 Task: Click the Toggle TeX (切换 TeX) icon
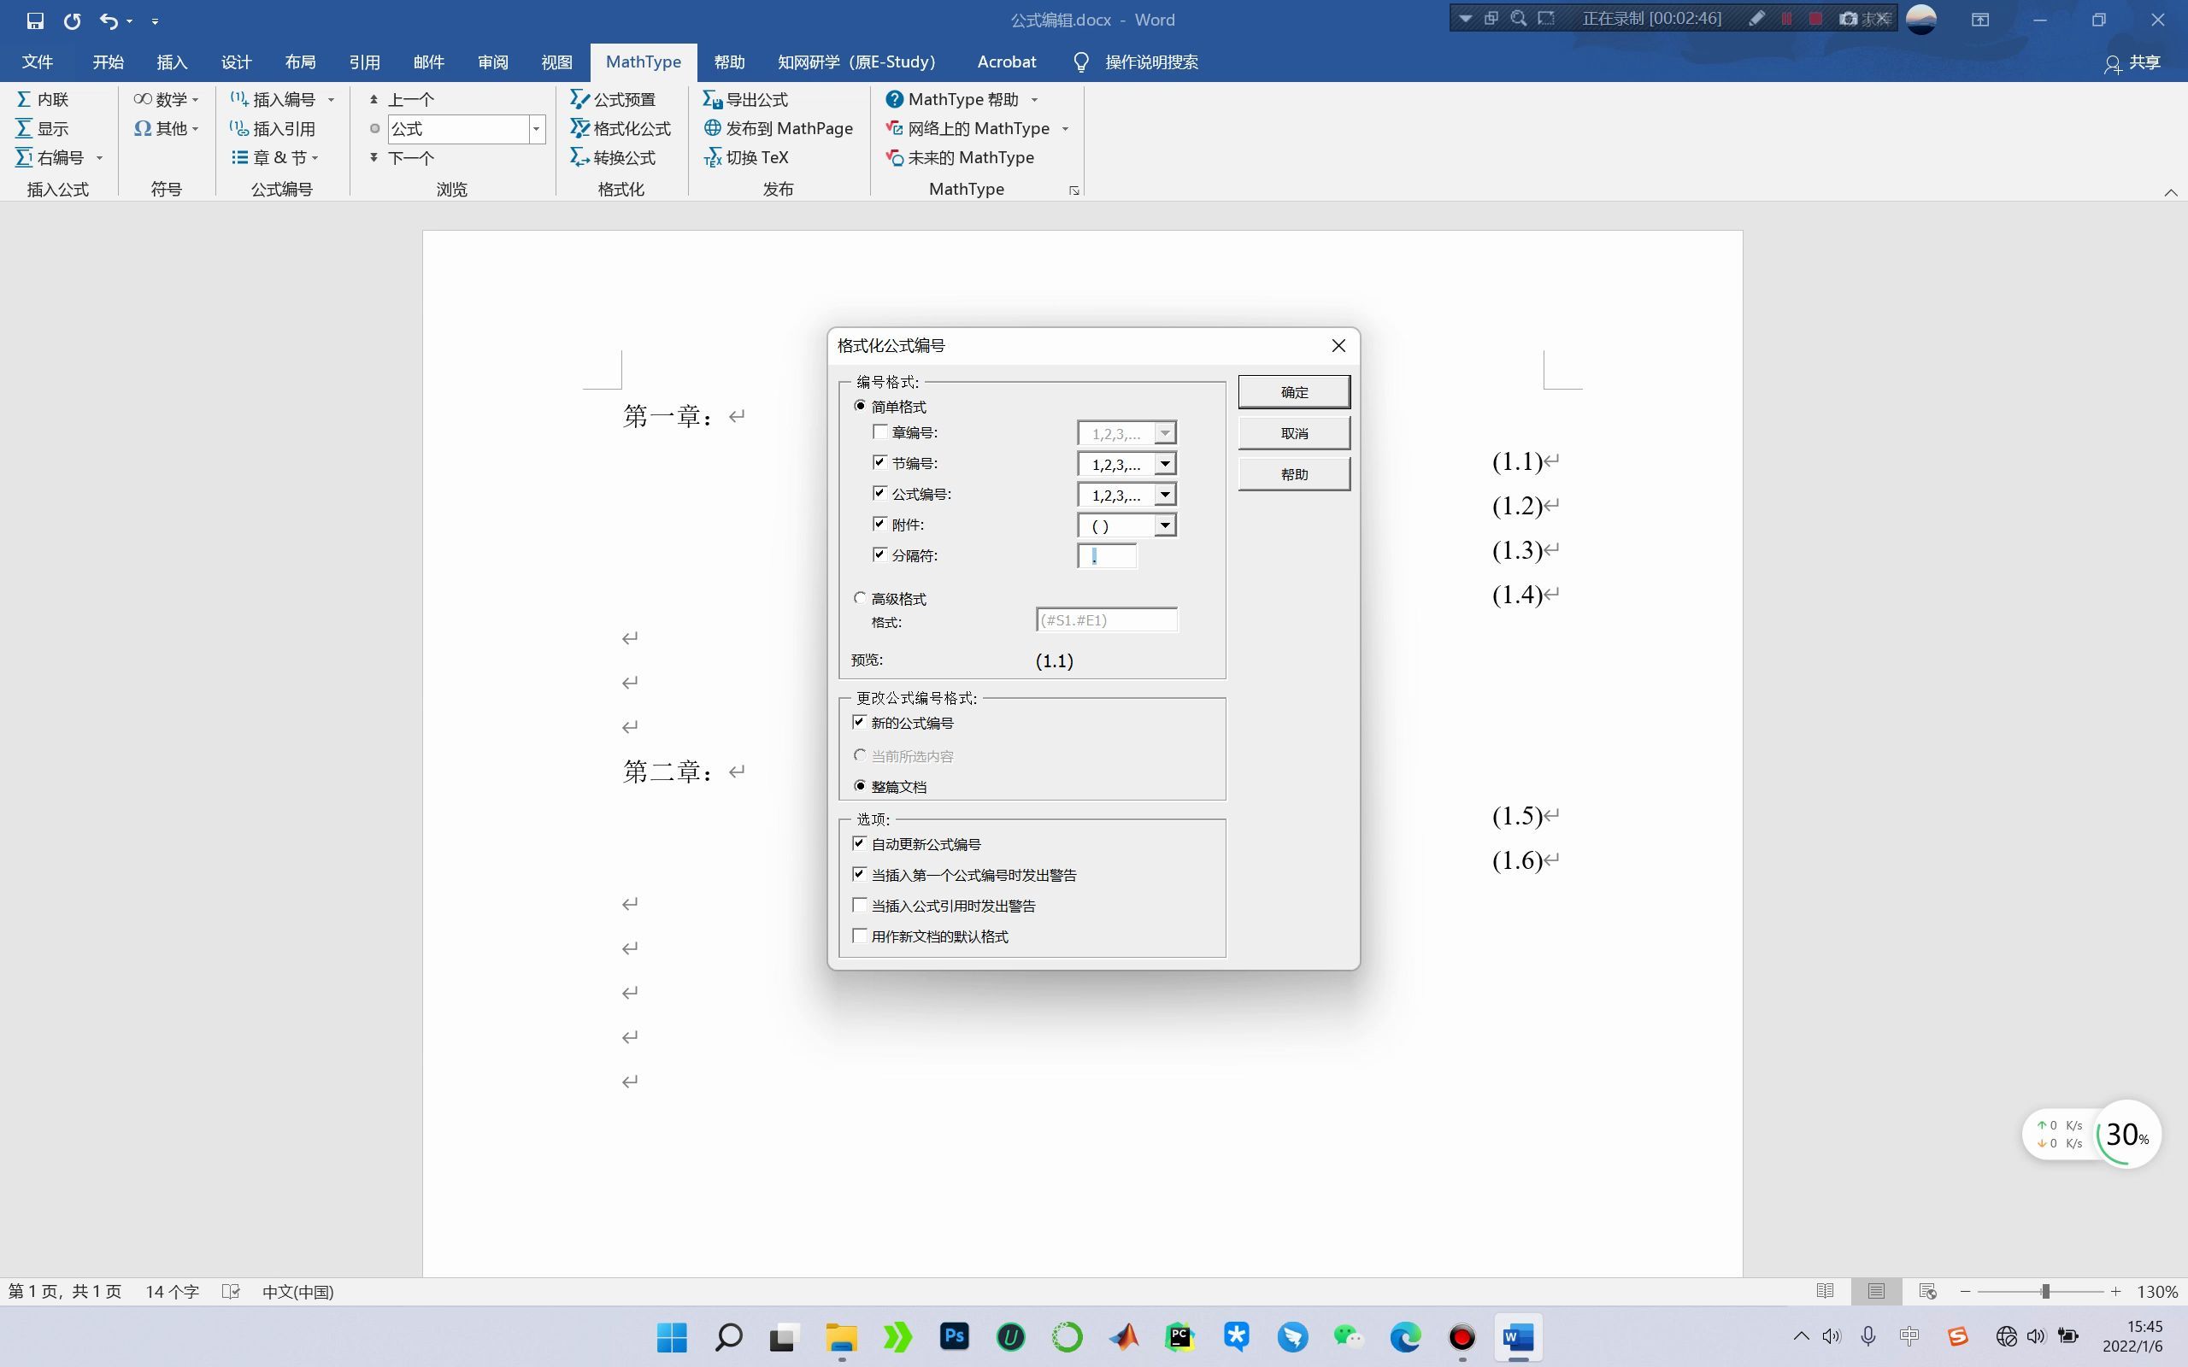tap(713, 157)
